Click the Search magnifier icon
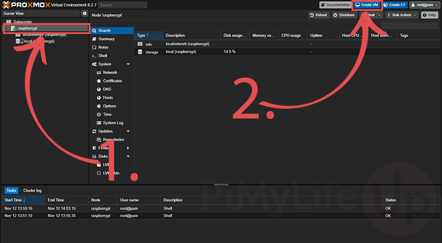This screenshot has height=243, width=442. point(95,31)
